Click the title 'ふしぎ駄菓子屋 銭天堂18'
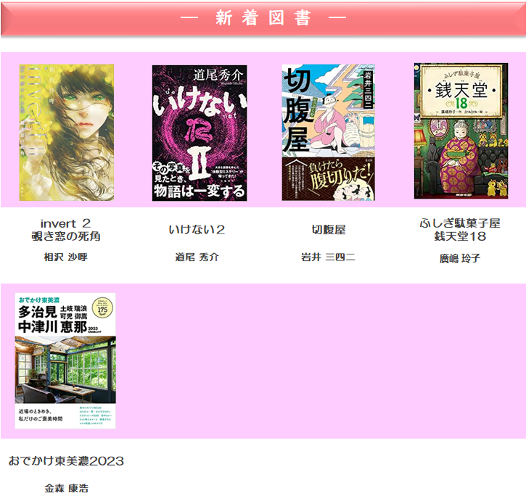The image size is (526, 501). pos(460,230)
